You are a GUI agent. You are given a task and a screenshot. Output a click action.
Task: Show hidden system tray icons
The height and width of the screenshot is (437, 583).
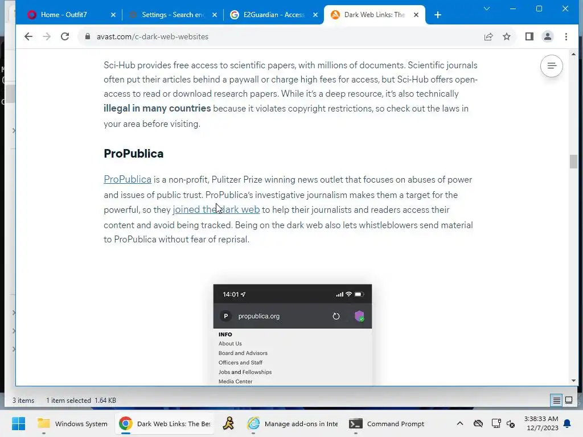(459, 423)
